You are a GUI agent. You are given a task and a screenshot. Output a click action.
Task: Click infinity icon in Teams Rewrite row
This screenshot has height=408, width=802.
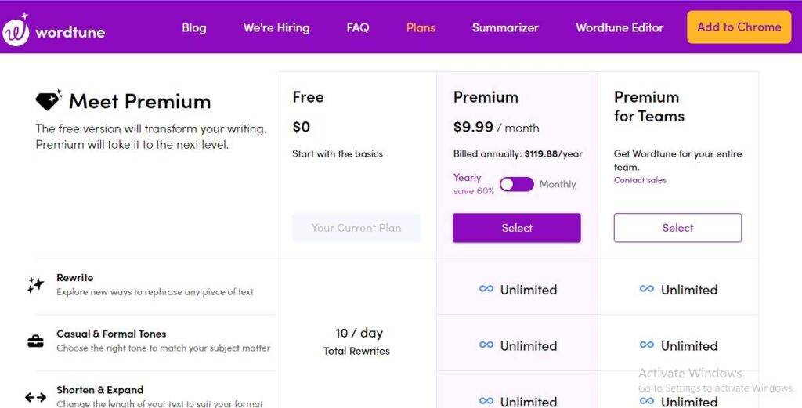(647, 289)
